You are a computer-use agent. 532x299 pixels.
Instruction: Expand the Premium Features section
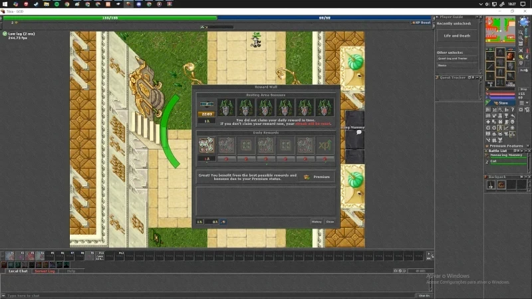click(x=528, y=146)
